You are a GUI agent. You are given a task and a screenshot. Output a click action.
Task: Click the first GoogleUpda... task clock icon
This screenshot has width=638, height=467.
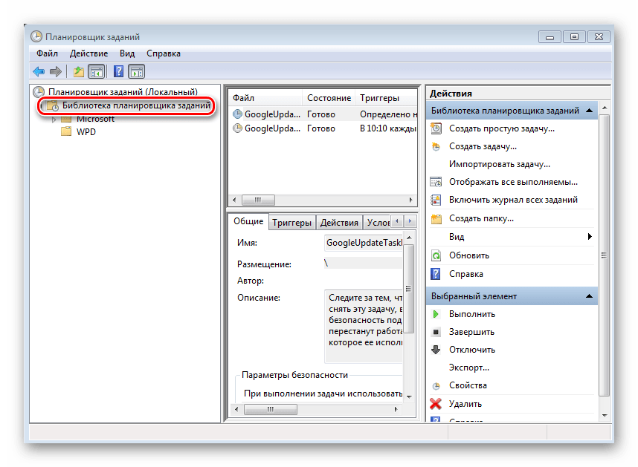(237, 114)
